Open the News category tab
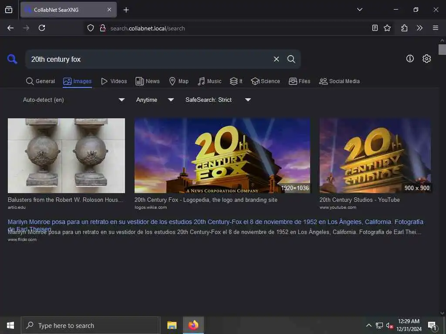The image size is (446, 334). coord(148,81)
